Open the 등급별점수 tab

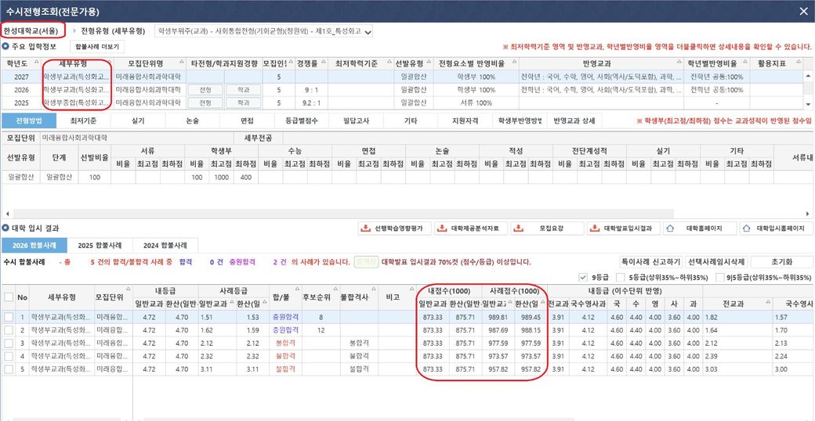(301, 121)
